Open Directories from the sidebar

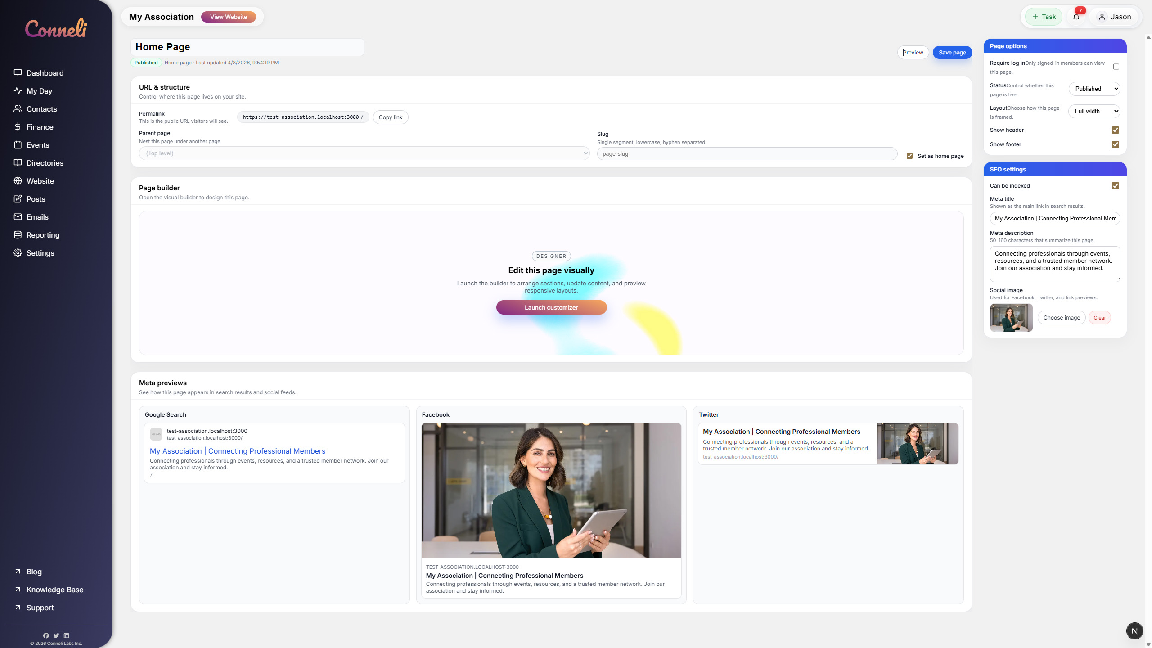tap(45, 162)
